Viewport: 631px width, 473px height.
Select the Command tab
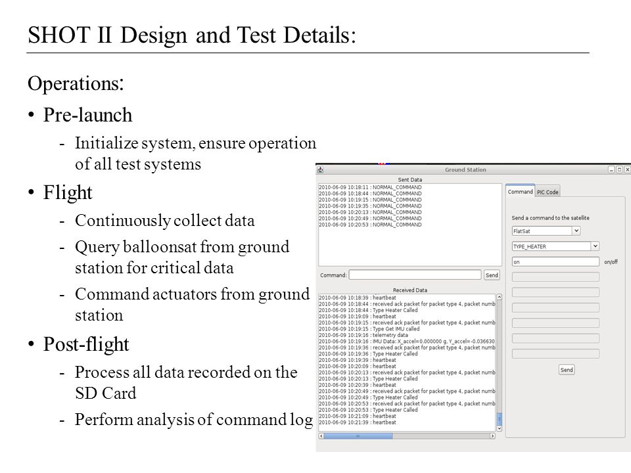click(x=520, y=191)
